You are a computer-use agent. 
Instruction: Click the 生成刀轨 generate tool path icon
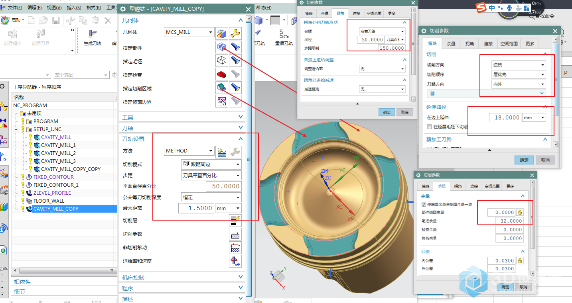click(x=93, y=37)
